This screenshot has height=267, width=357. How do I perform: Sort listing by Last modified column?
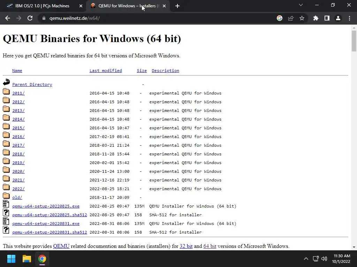point(106,71)
